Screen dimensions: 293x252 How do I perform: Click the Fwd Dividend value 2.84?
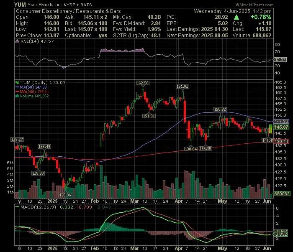click(156, 23)
